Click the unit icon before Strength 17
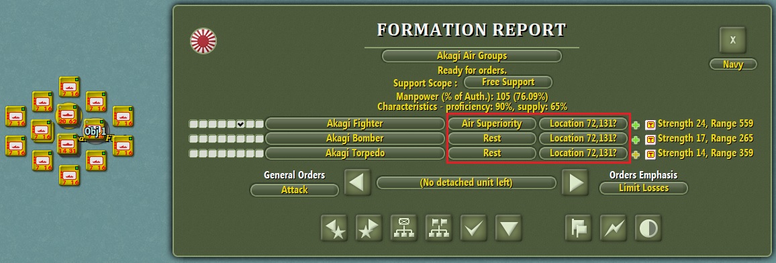The height and width of the screenshot is (263, 776). [650, 140]
